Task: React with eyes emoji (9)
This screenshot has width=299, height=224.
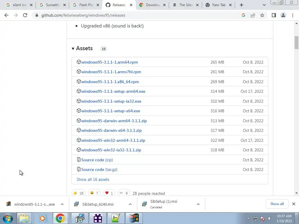Action: 124,193
